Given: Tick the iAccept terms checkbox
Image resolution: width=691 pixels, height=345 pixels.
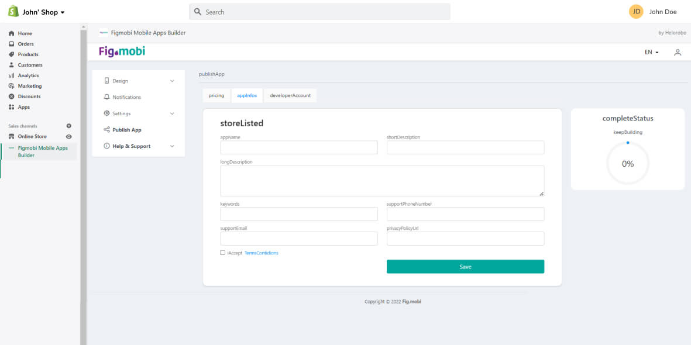Looking at the screenshot, I should tap(222, 253).
